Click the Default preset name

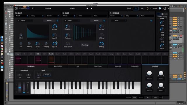(72, 8)
